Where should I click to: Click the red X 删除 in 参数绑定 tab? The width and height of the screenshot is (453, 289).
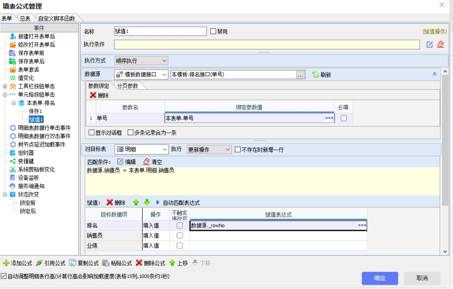click(93, 95)
